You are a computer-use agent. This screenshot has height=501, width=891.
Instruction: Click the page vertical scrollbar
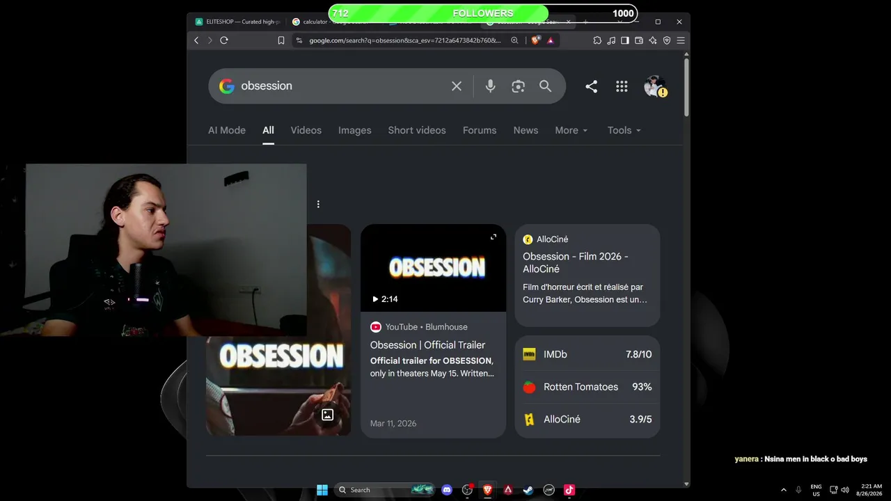[686, 88]
